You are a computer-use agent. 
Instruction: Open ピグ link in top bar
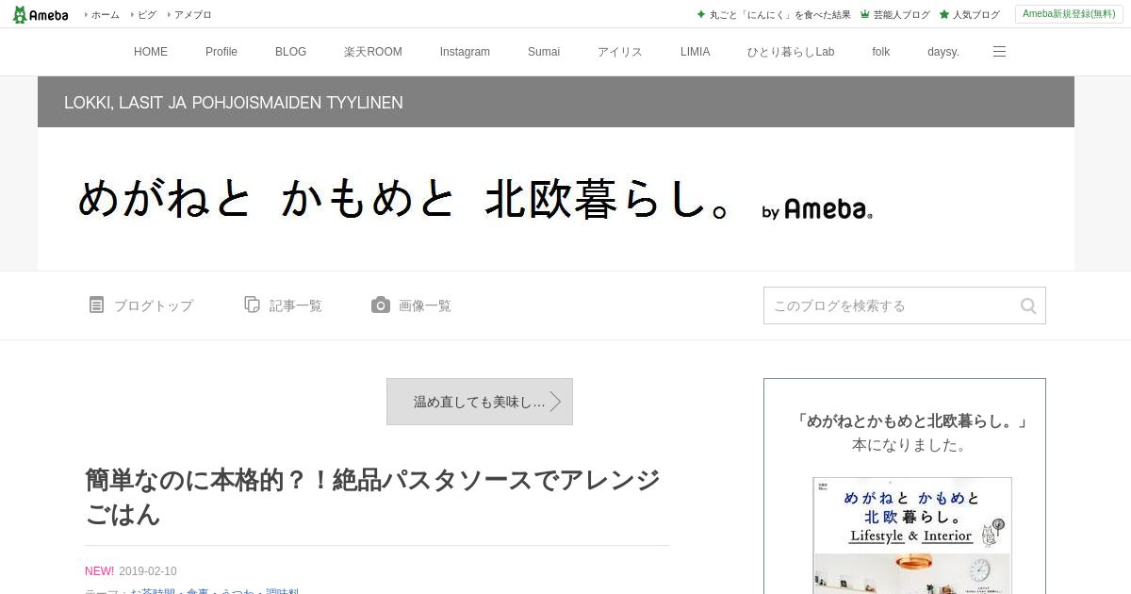click(x=147, y=15)
